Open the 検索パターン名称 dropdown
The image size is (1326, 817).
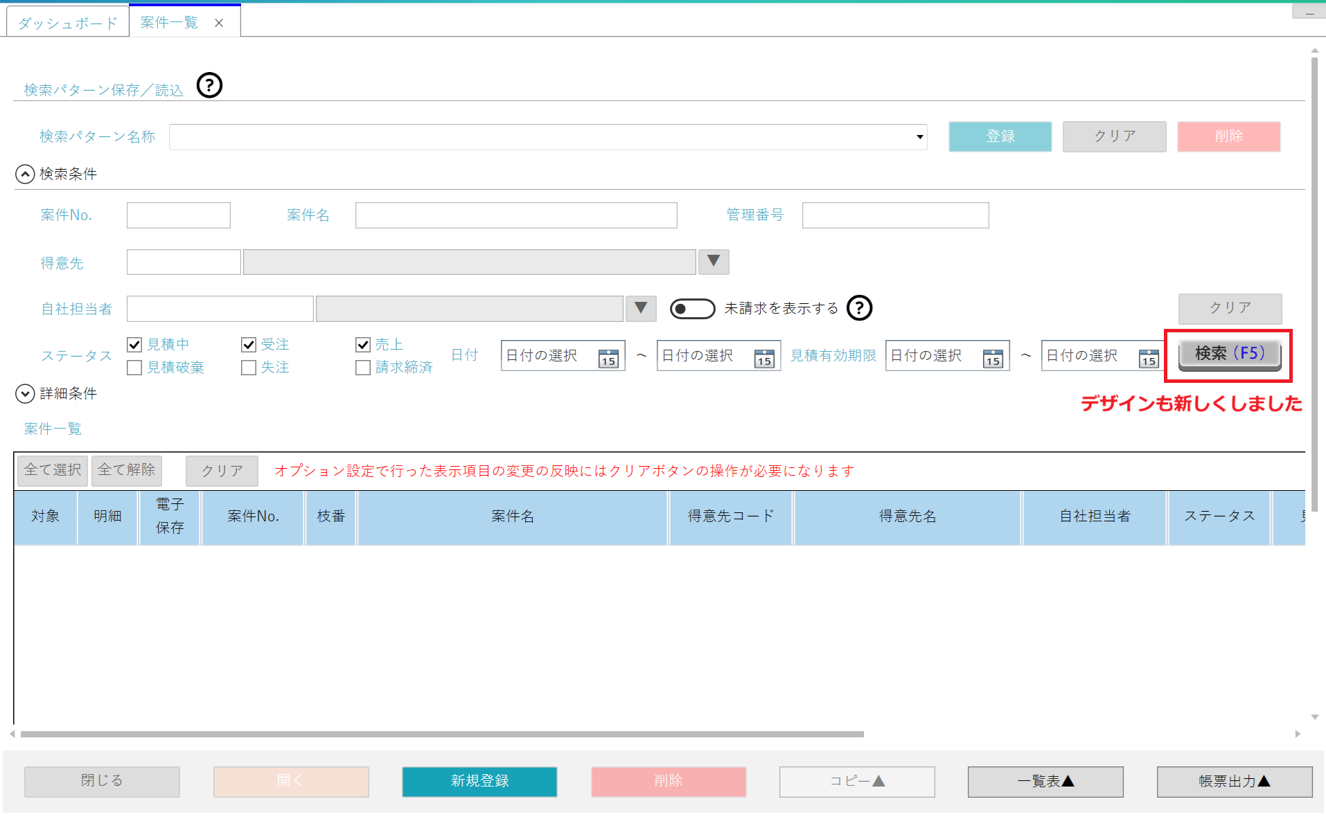919,137
